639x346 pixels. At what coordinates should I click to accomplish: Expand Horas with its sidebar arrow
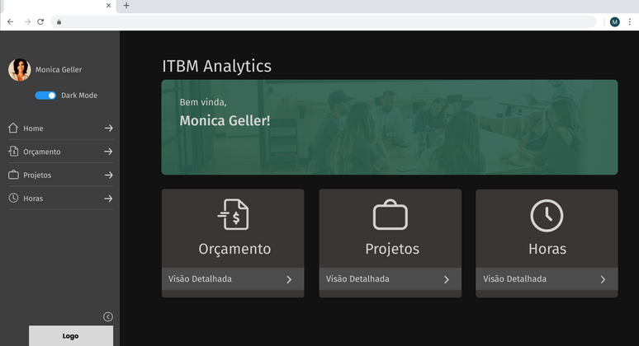point(108,199)
